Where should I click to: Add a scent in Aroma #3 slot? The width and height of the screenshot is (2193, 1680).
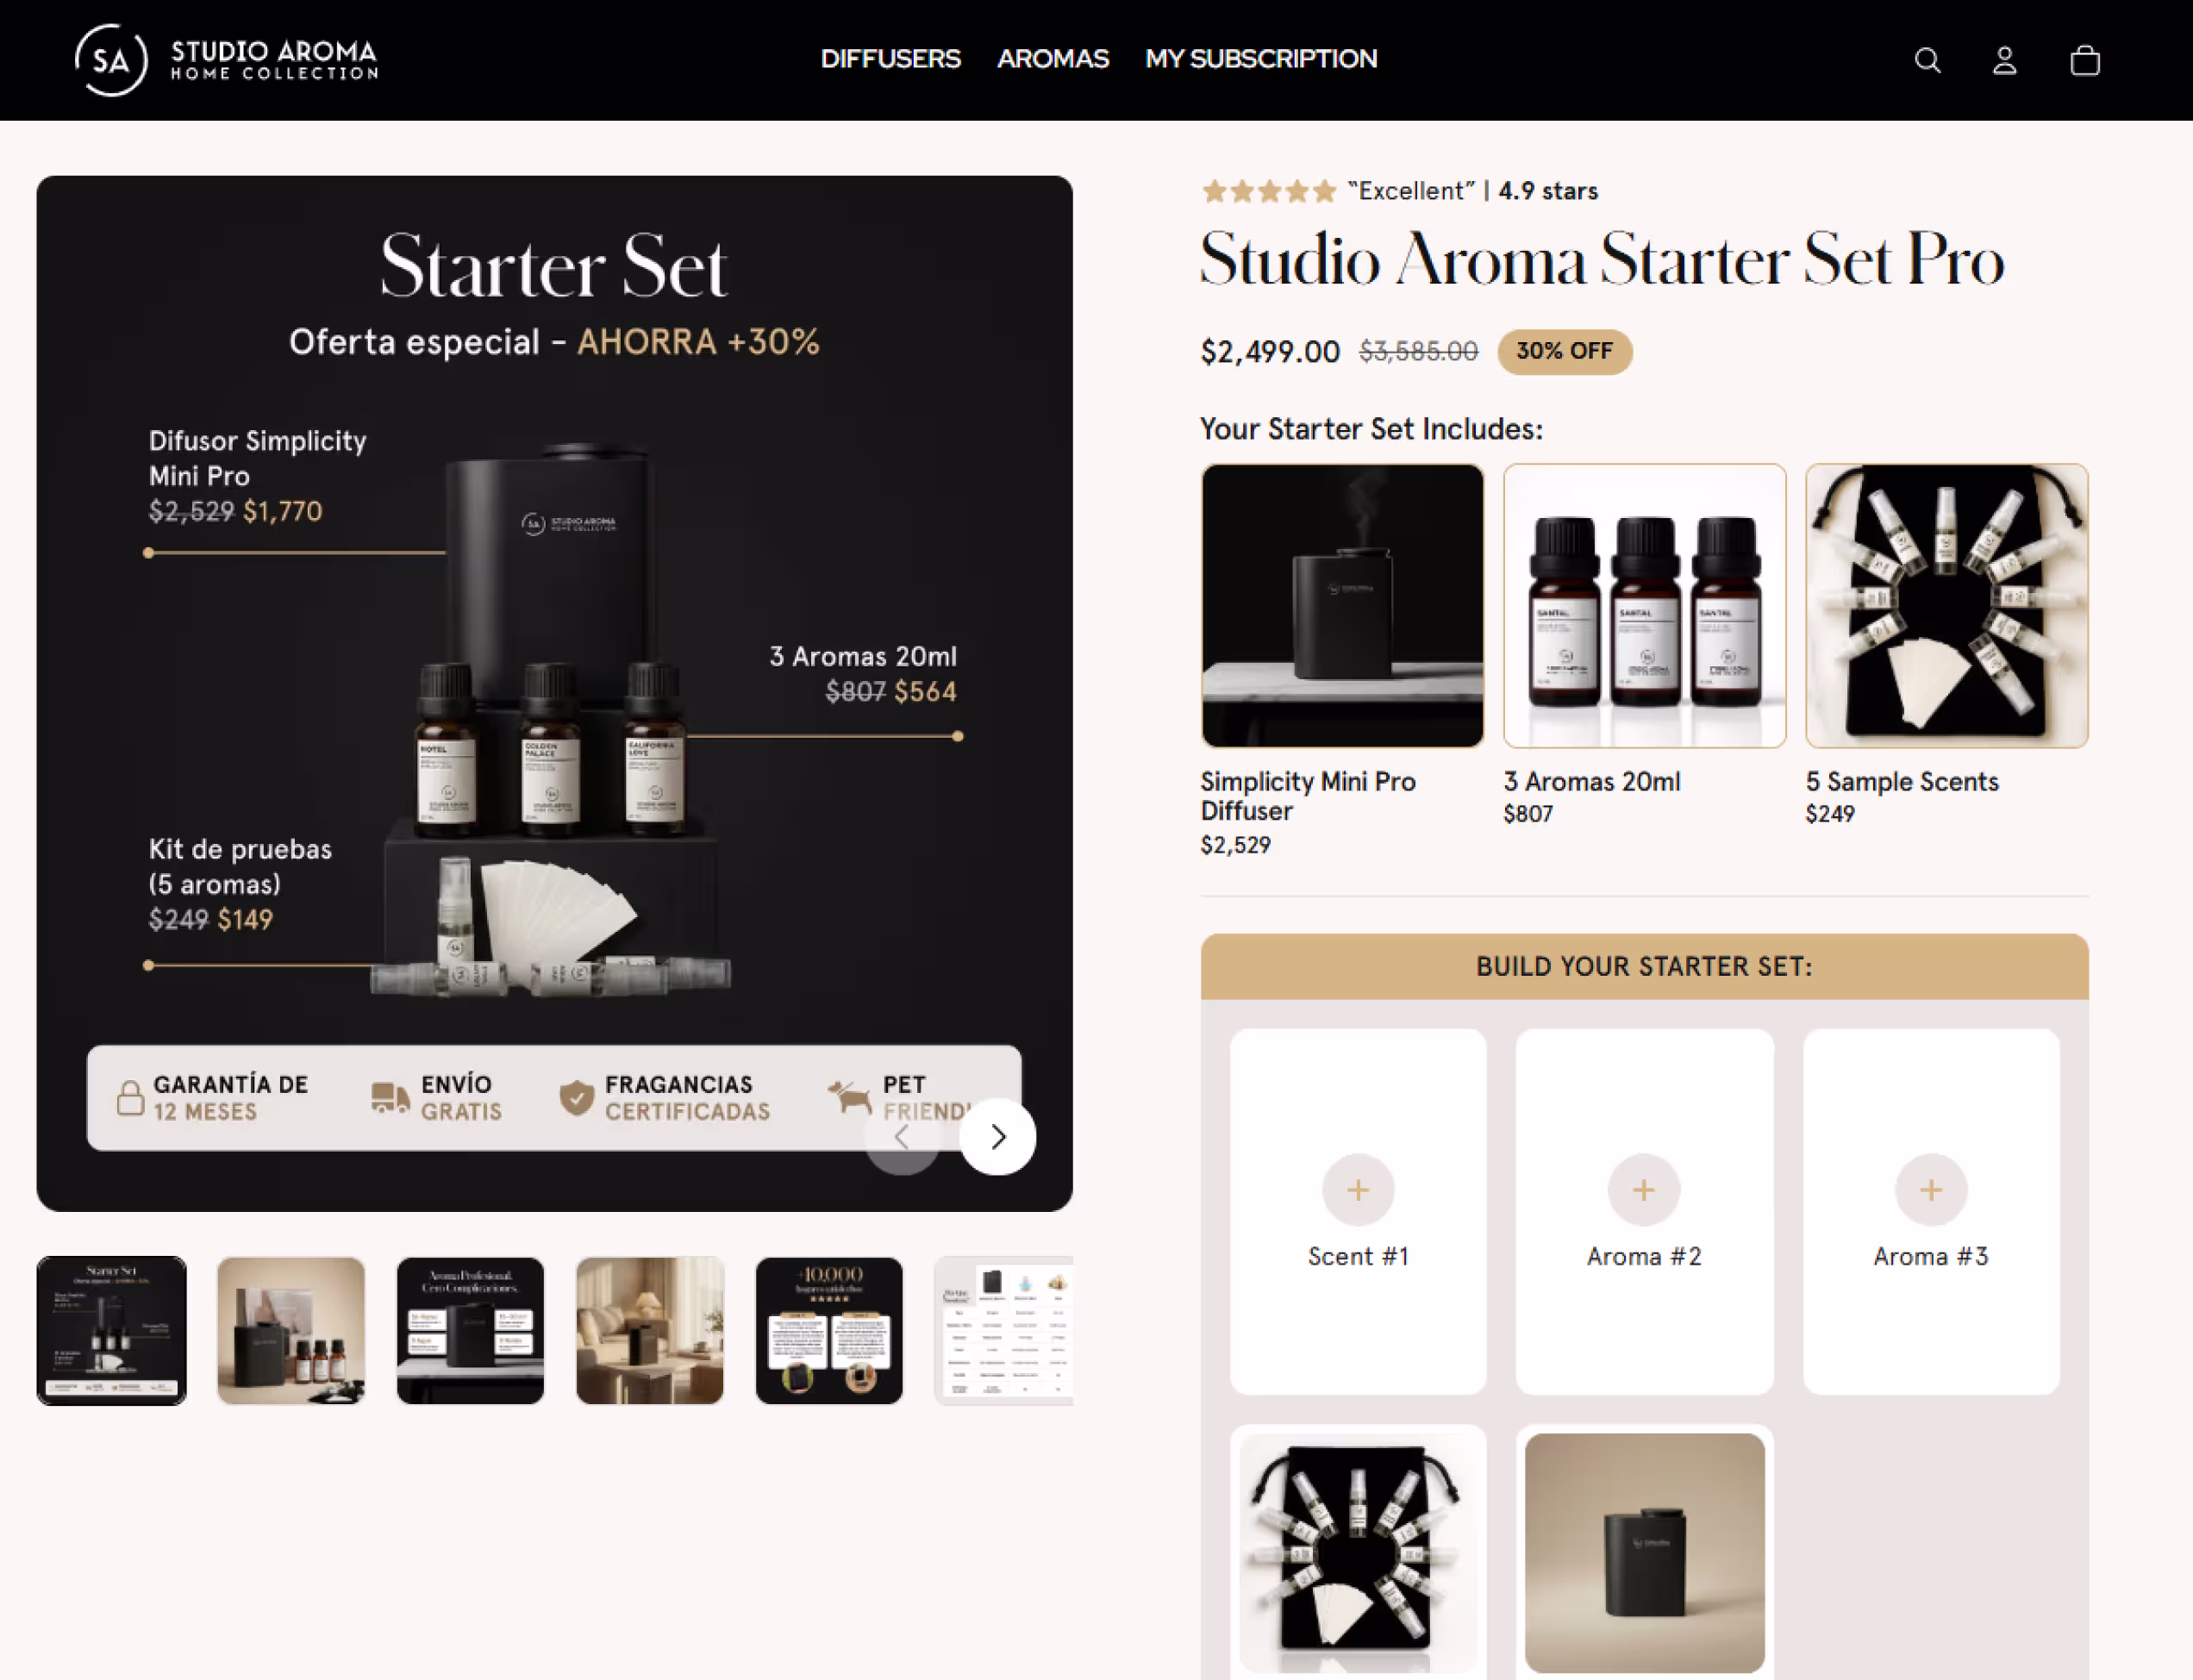(x=1930, y=1190)
